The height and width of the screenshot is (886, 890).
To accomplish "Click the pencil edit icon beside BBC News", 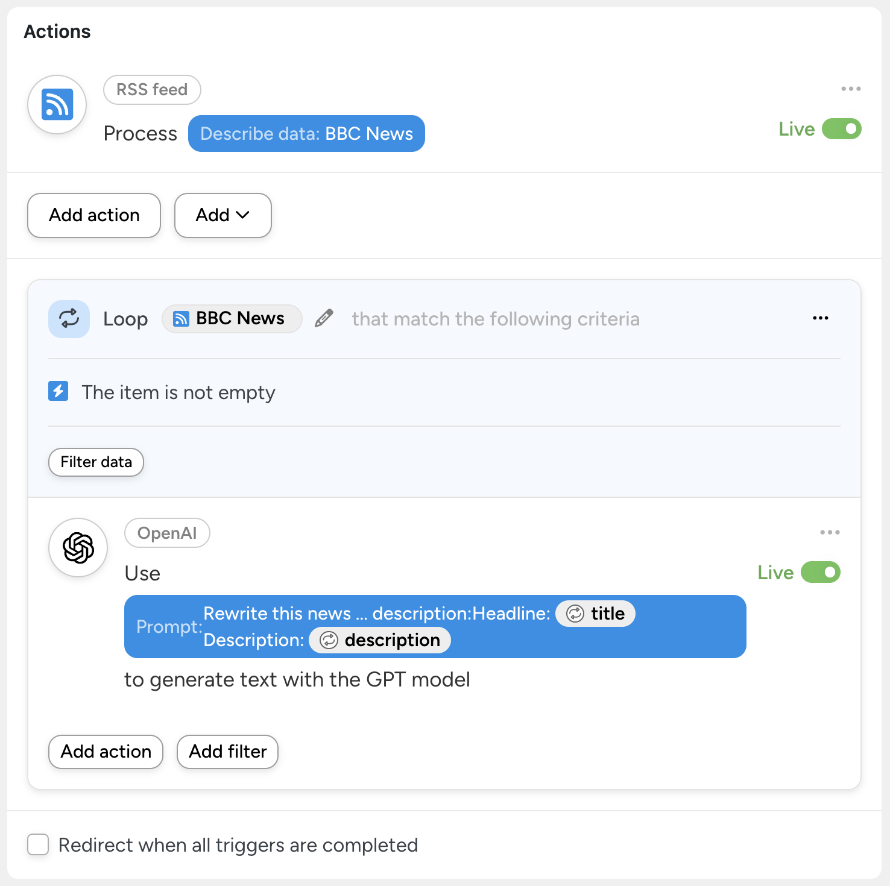I will pos(324,318).
